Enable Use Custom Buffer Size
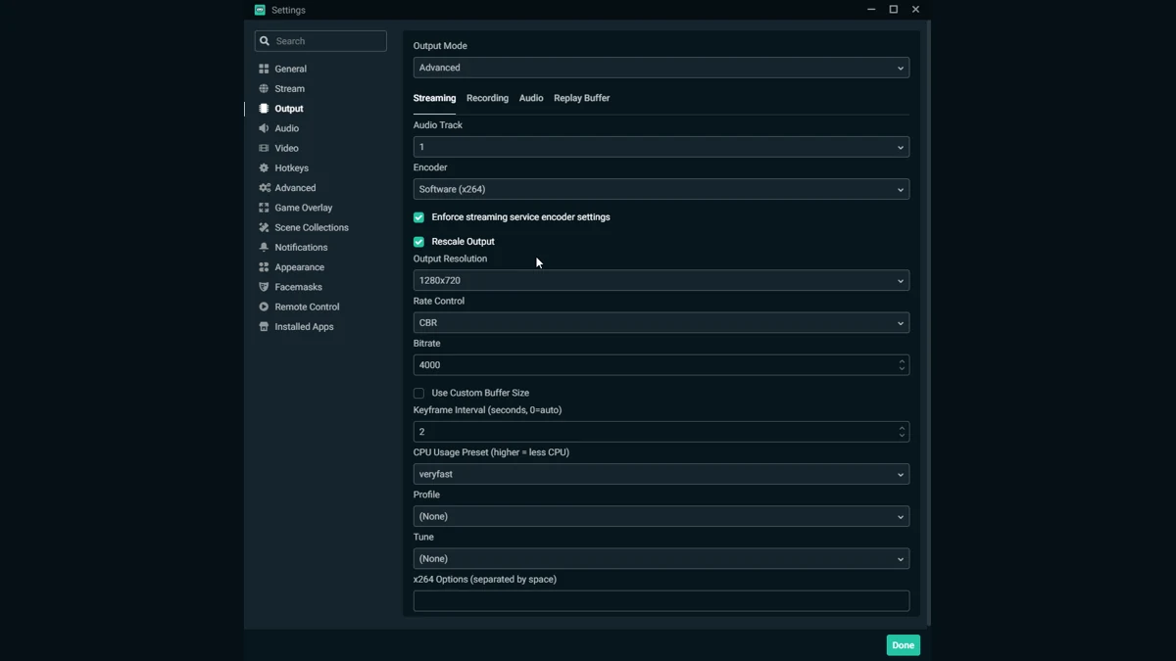Screen dimensions: 1176x661 [418, 393]
